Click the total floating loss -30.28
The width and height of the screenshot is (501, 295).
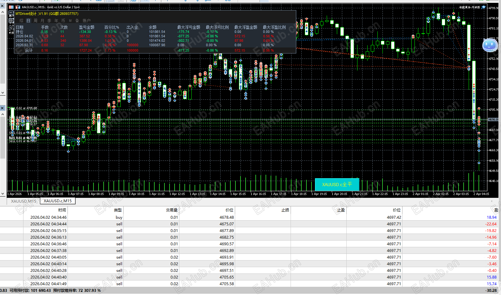[x=491, y=291]
